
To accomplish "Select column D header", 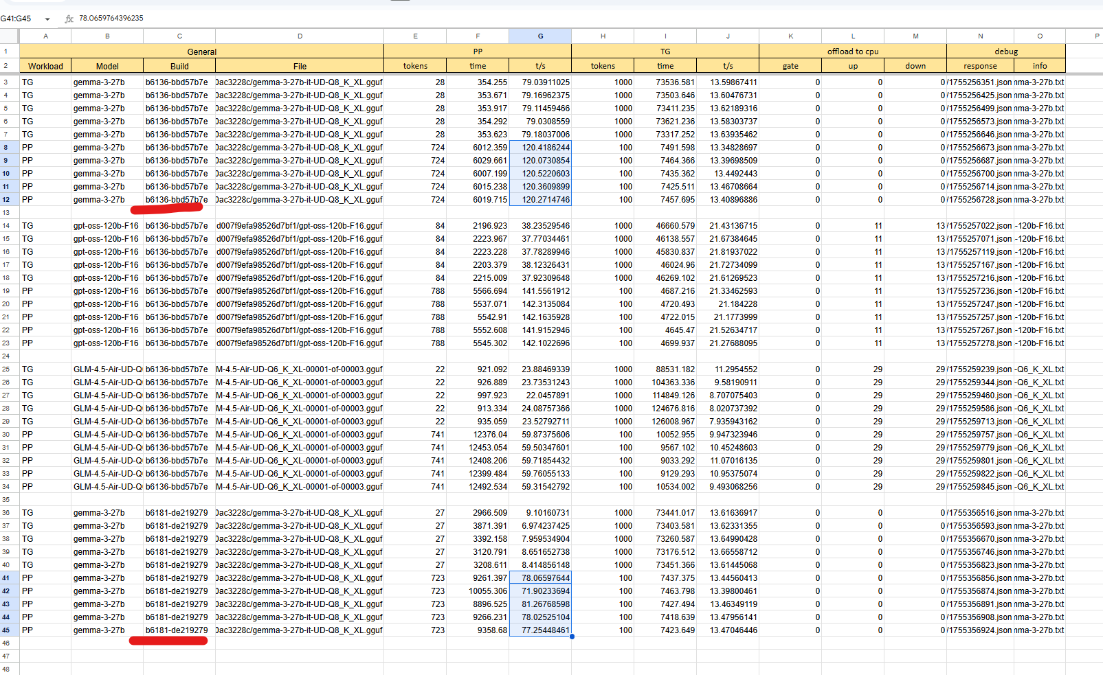I will [300, 36].
